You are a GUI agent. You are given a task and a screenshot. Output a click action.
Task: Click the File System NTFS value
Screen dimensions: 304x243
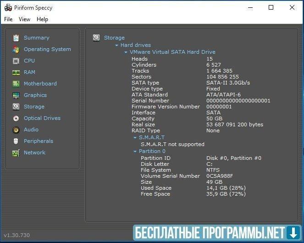point(213,170)
